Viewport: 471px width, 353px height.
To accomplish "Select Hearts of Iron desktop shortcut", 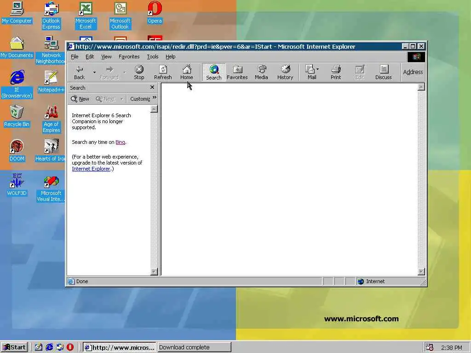I will coord(51,150).
